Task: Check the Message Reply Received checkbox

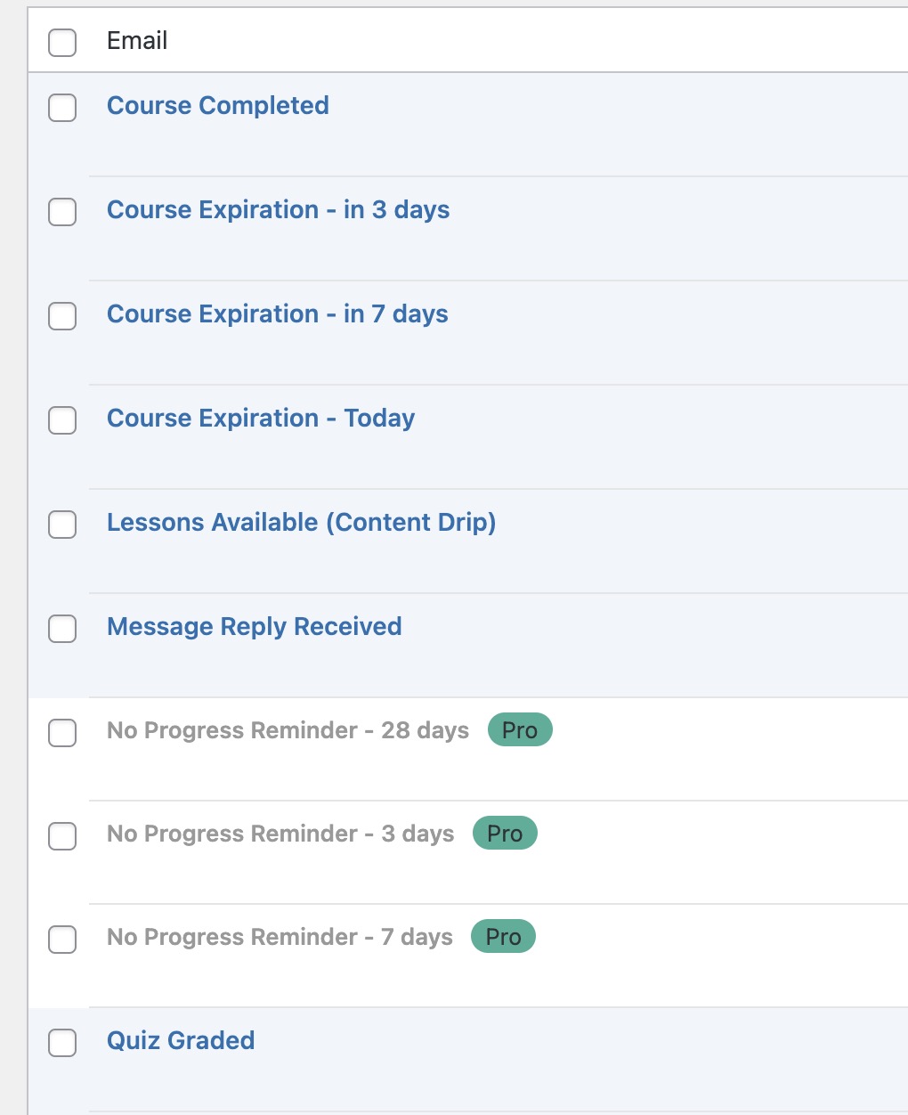Action: point(61,629)
